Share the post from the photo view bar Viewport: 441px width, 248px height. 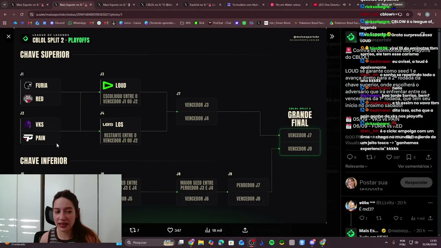(x=245, y=230)
